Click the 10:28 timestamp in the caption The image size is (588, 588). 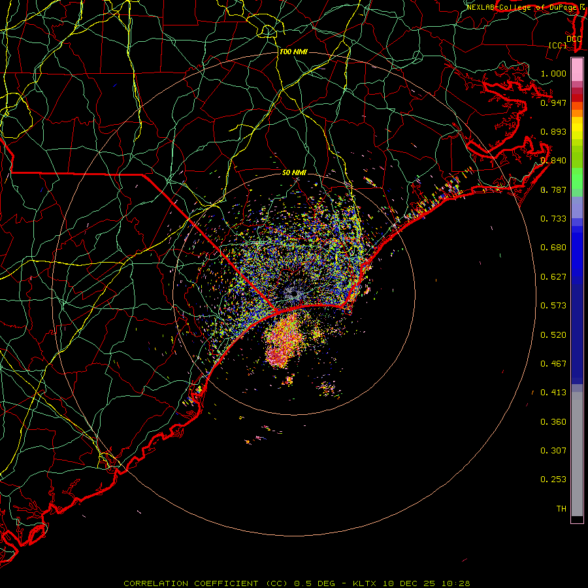pyautogui.click(x=455, y=583)
